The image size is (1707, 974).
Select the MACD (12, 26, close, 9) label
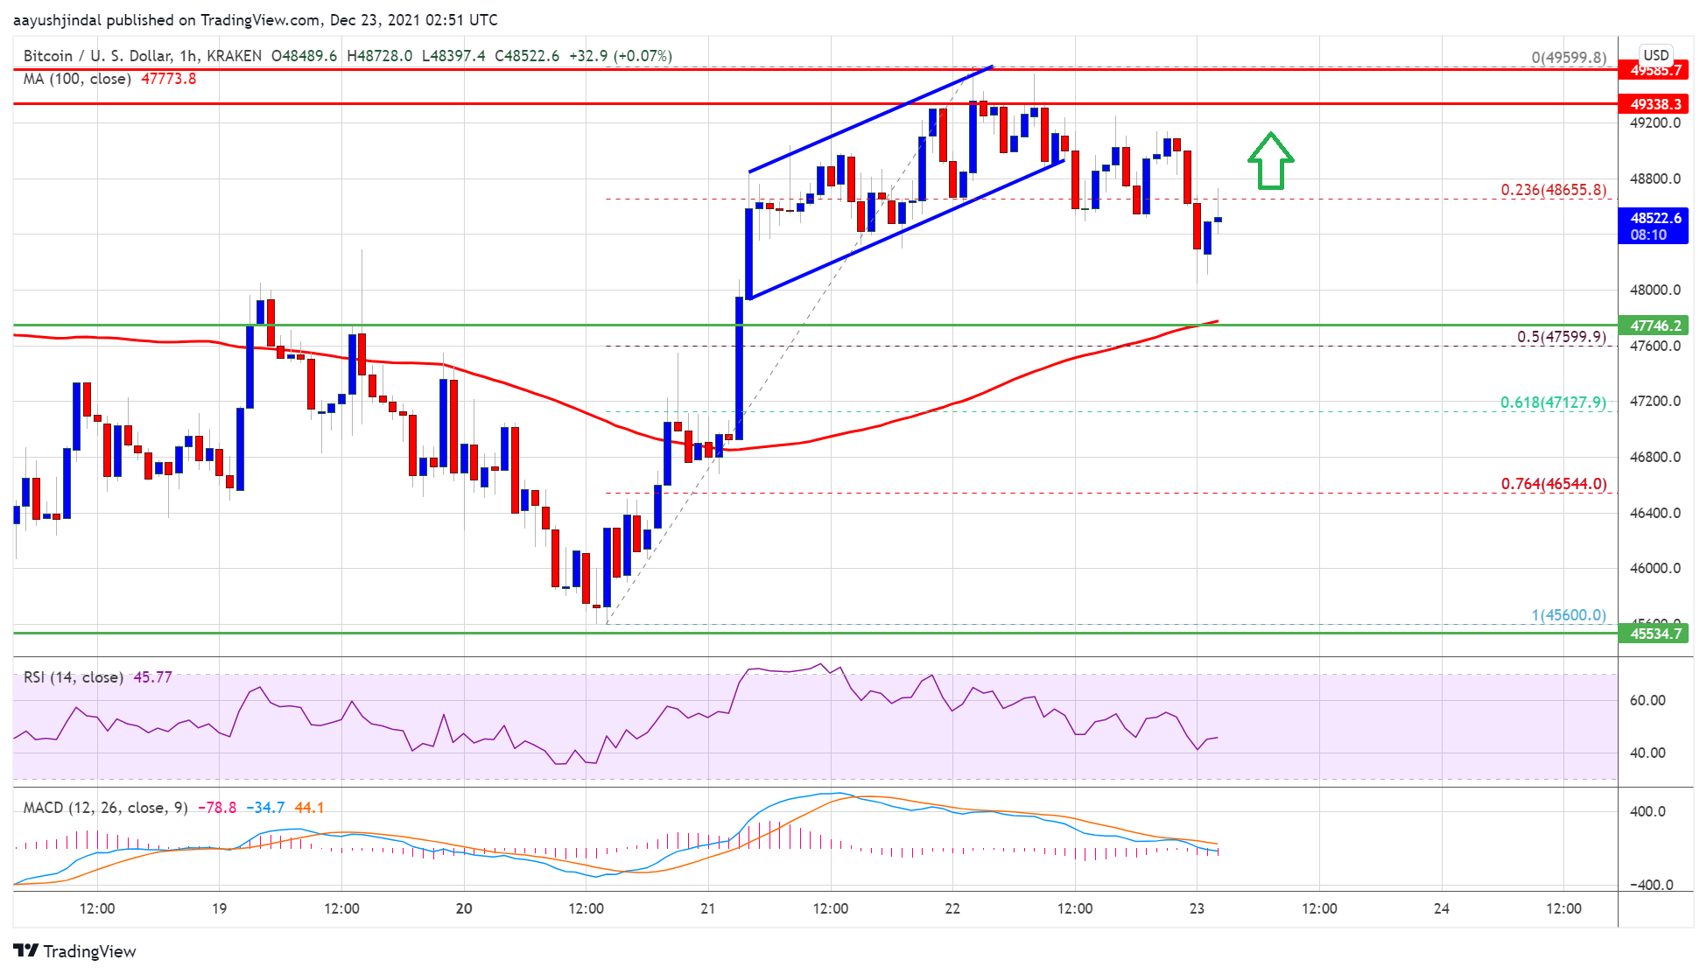coord(105,808)
